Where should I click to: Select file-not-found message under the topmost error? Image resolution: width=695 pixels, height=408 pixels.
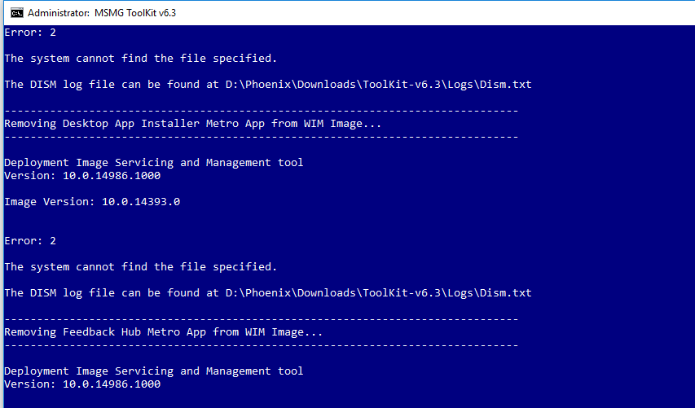(140, 59)
